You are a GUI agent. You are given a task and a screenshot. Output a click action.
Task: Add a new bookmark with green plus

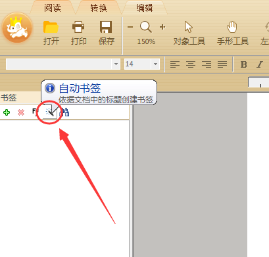point(7,112)
